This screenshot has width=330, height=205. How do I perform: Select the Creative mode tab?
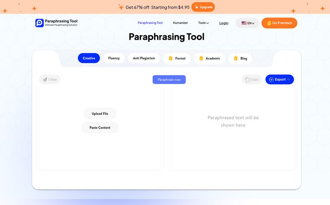coord(89,58)
